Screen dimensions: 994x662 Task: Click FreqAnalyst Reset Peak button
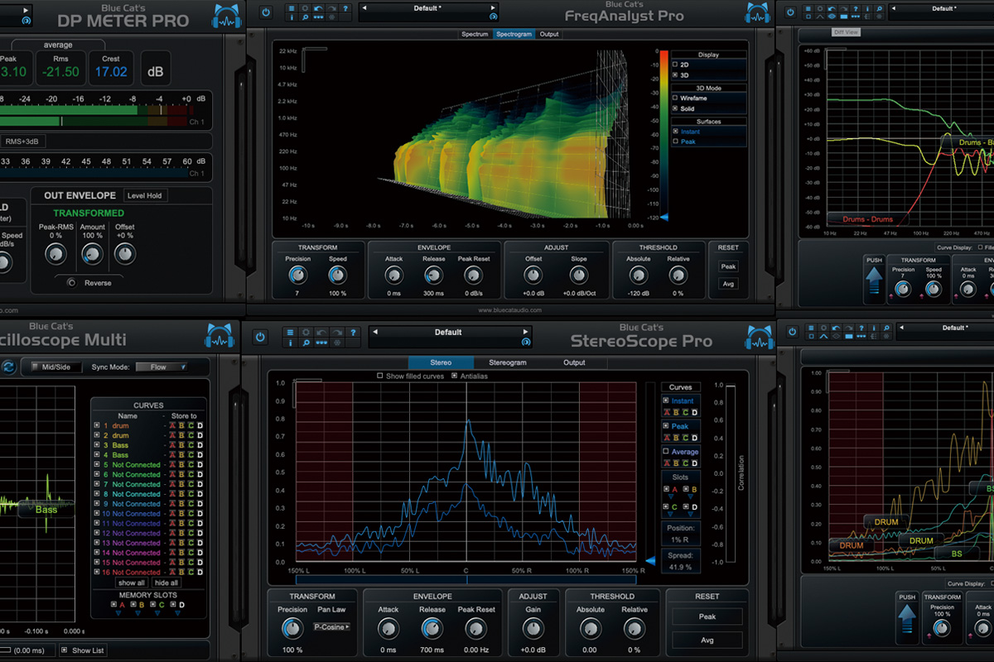click(x=728, y=266)
